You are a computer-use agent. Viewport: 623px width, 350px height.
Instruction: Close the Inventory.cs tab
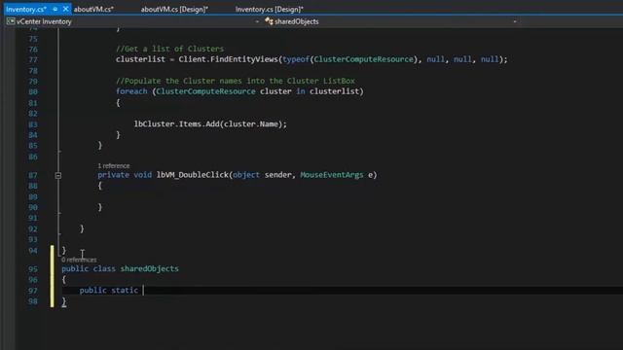[x=65, y=9]
